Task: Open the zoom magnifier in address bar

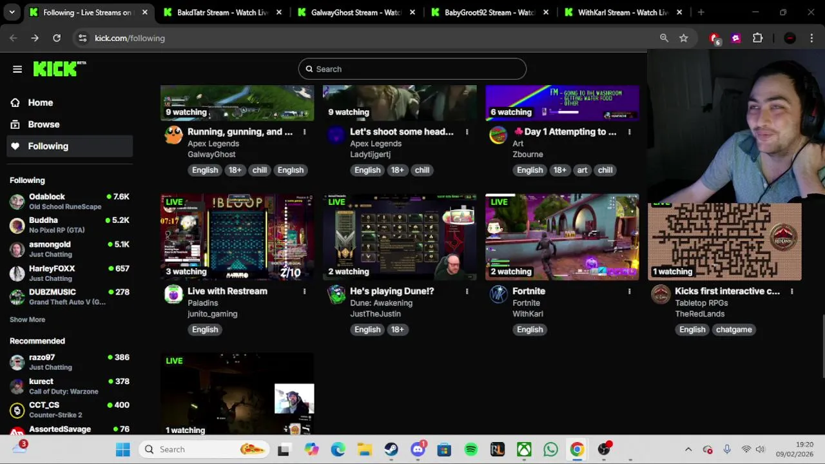Action: [664, 38]
